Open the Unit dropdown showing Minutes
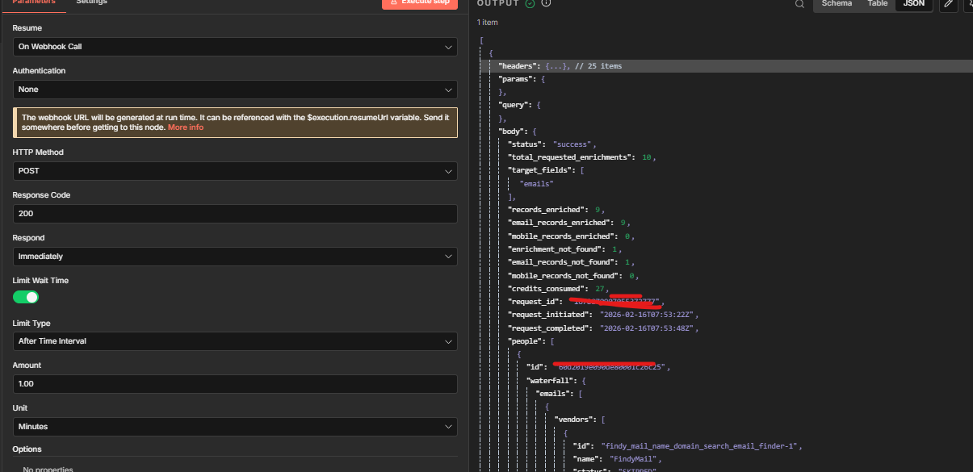Image resolution: width=973 pixels, height=472 pixels. click(234, 427)
